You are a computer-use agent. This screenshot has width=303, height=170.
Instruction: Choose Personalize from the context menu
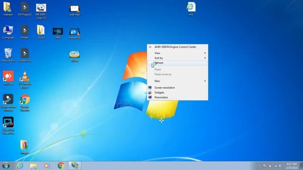click(178, 97)
